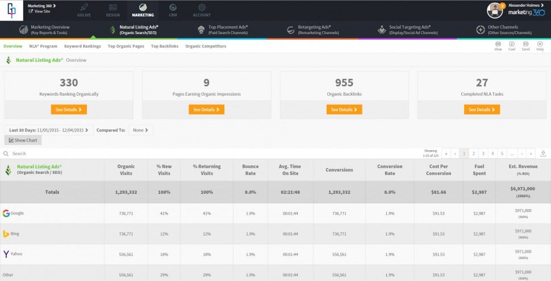Go to the next results page
The height and width of the screenshot is (281, 551).
pos(522,154)
